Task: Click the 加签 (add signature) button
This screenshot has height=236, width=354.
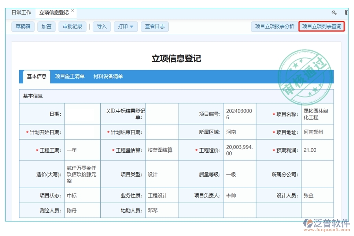Action: (x=46, y=27)
